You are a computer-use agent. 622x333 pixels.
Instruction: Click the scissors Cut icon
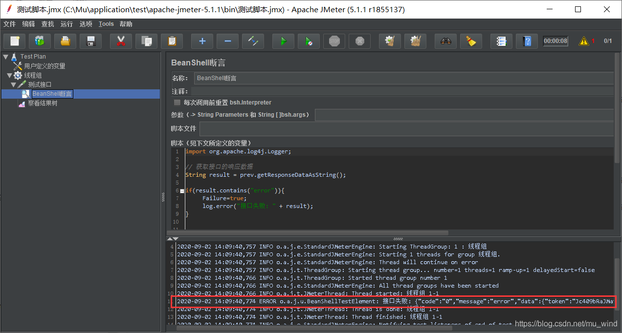(x=121, y=42)
